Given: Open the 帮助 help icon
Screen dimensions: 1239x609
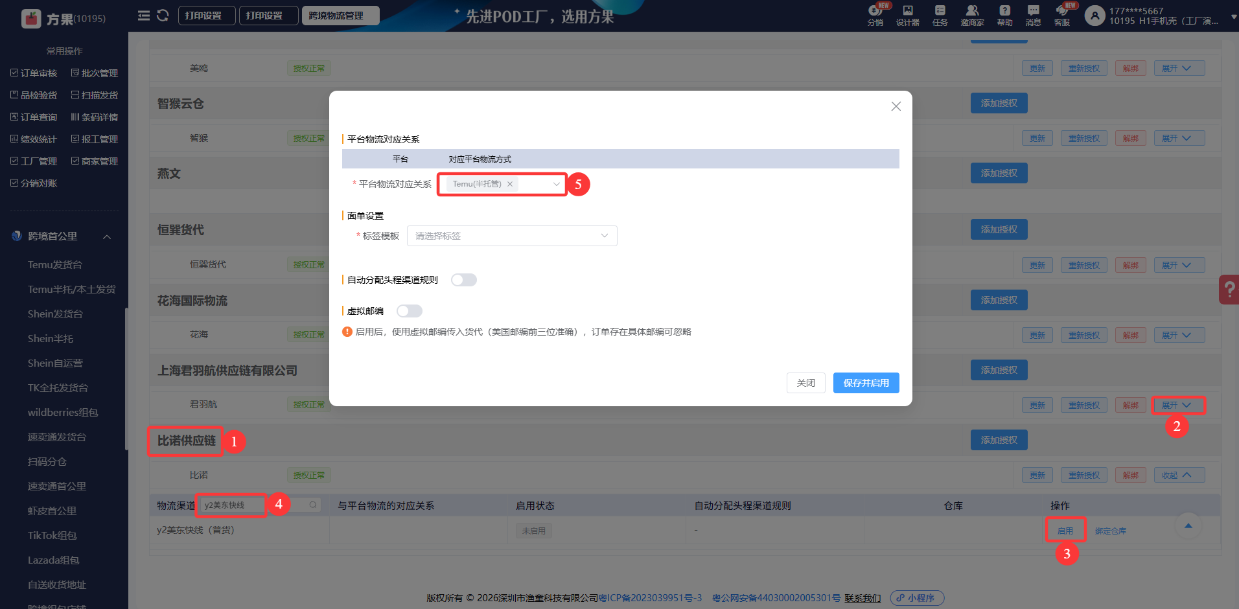Looking at the screenshot, I should tap(1005, 16).
